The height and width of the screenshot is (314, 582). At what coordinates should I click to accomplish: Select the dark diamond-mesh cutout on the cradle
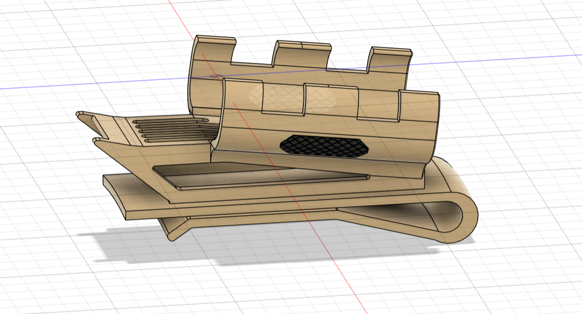[325, 145]
